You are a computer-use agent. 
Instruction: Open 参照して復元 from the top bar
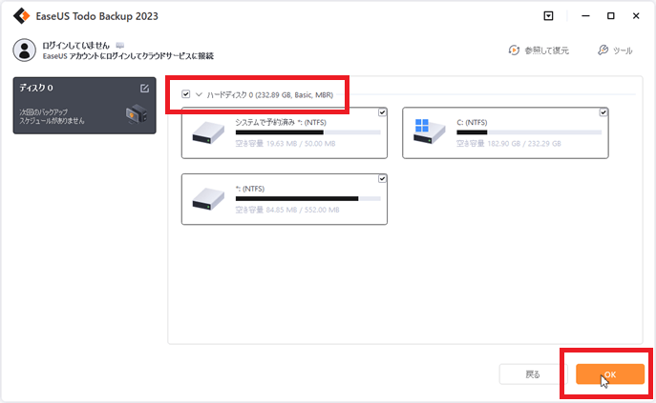coord(540,50)
